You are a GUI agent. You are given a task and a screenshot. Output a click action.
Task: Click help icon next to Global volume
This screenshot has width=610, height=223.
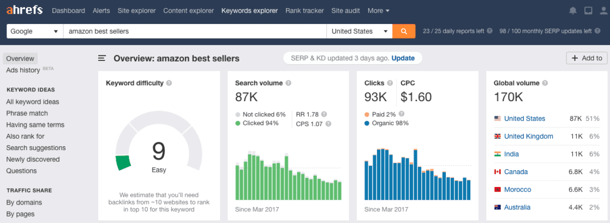(545, 83)
